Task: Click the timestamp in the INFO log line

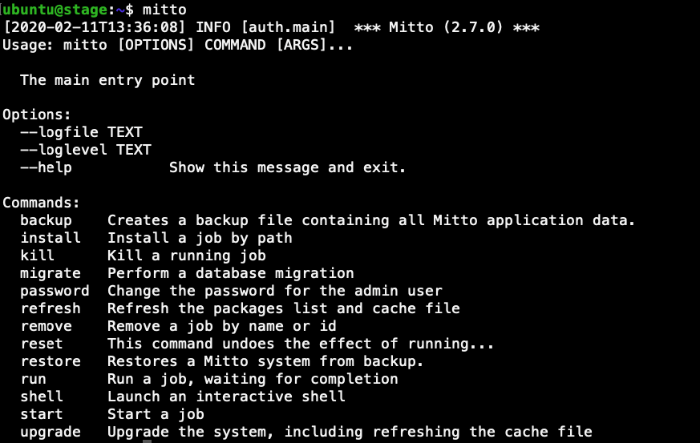Action: (x=94, y=27)
